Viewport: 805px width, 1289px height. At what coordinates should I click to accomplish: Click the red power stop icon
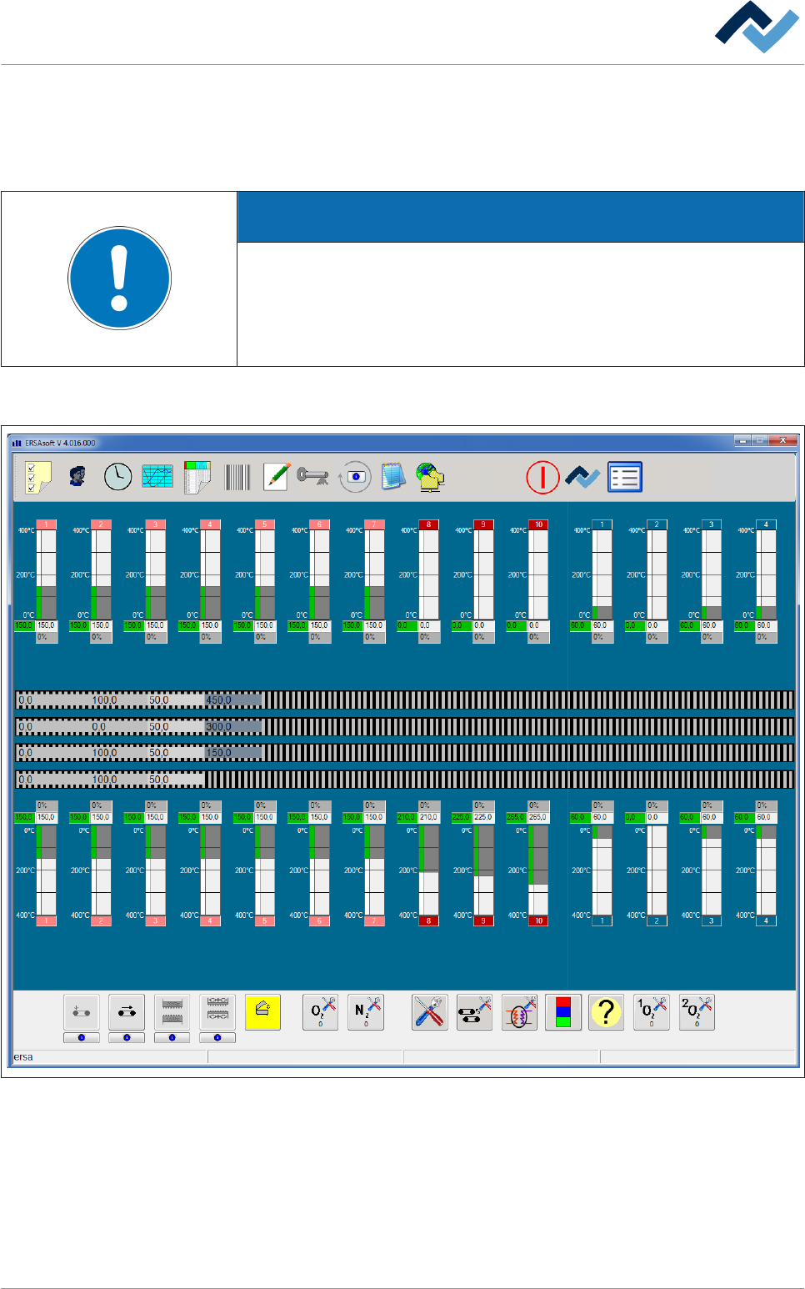[542, 478]
